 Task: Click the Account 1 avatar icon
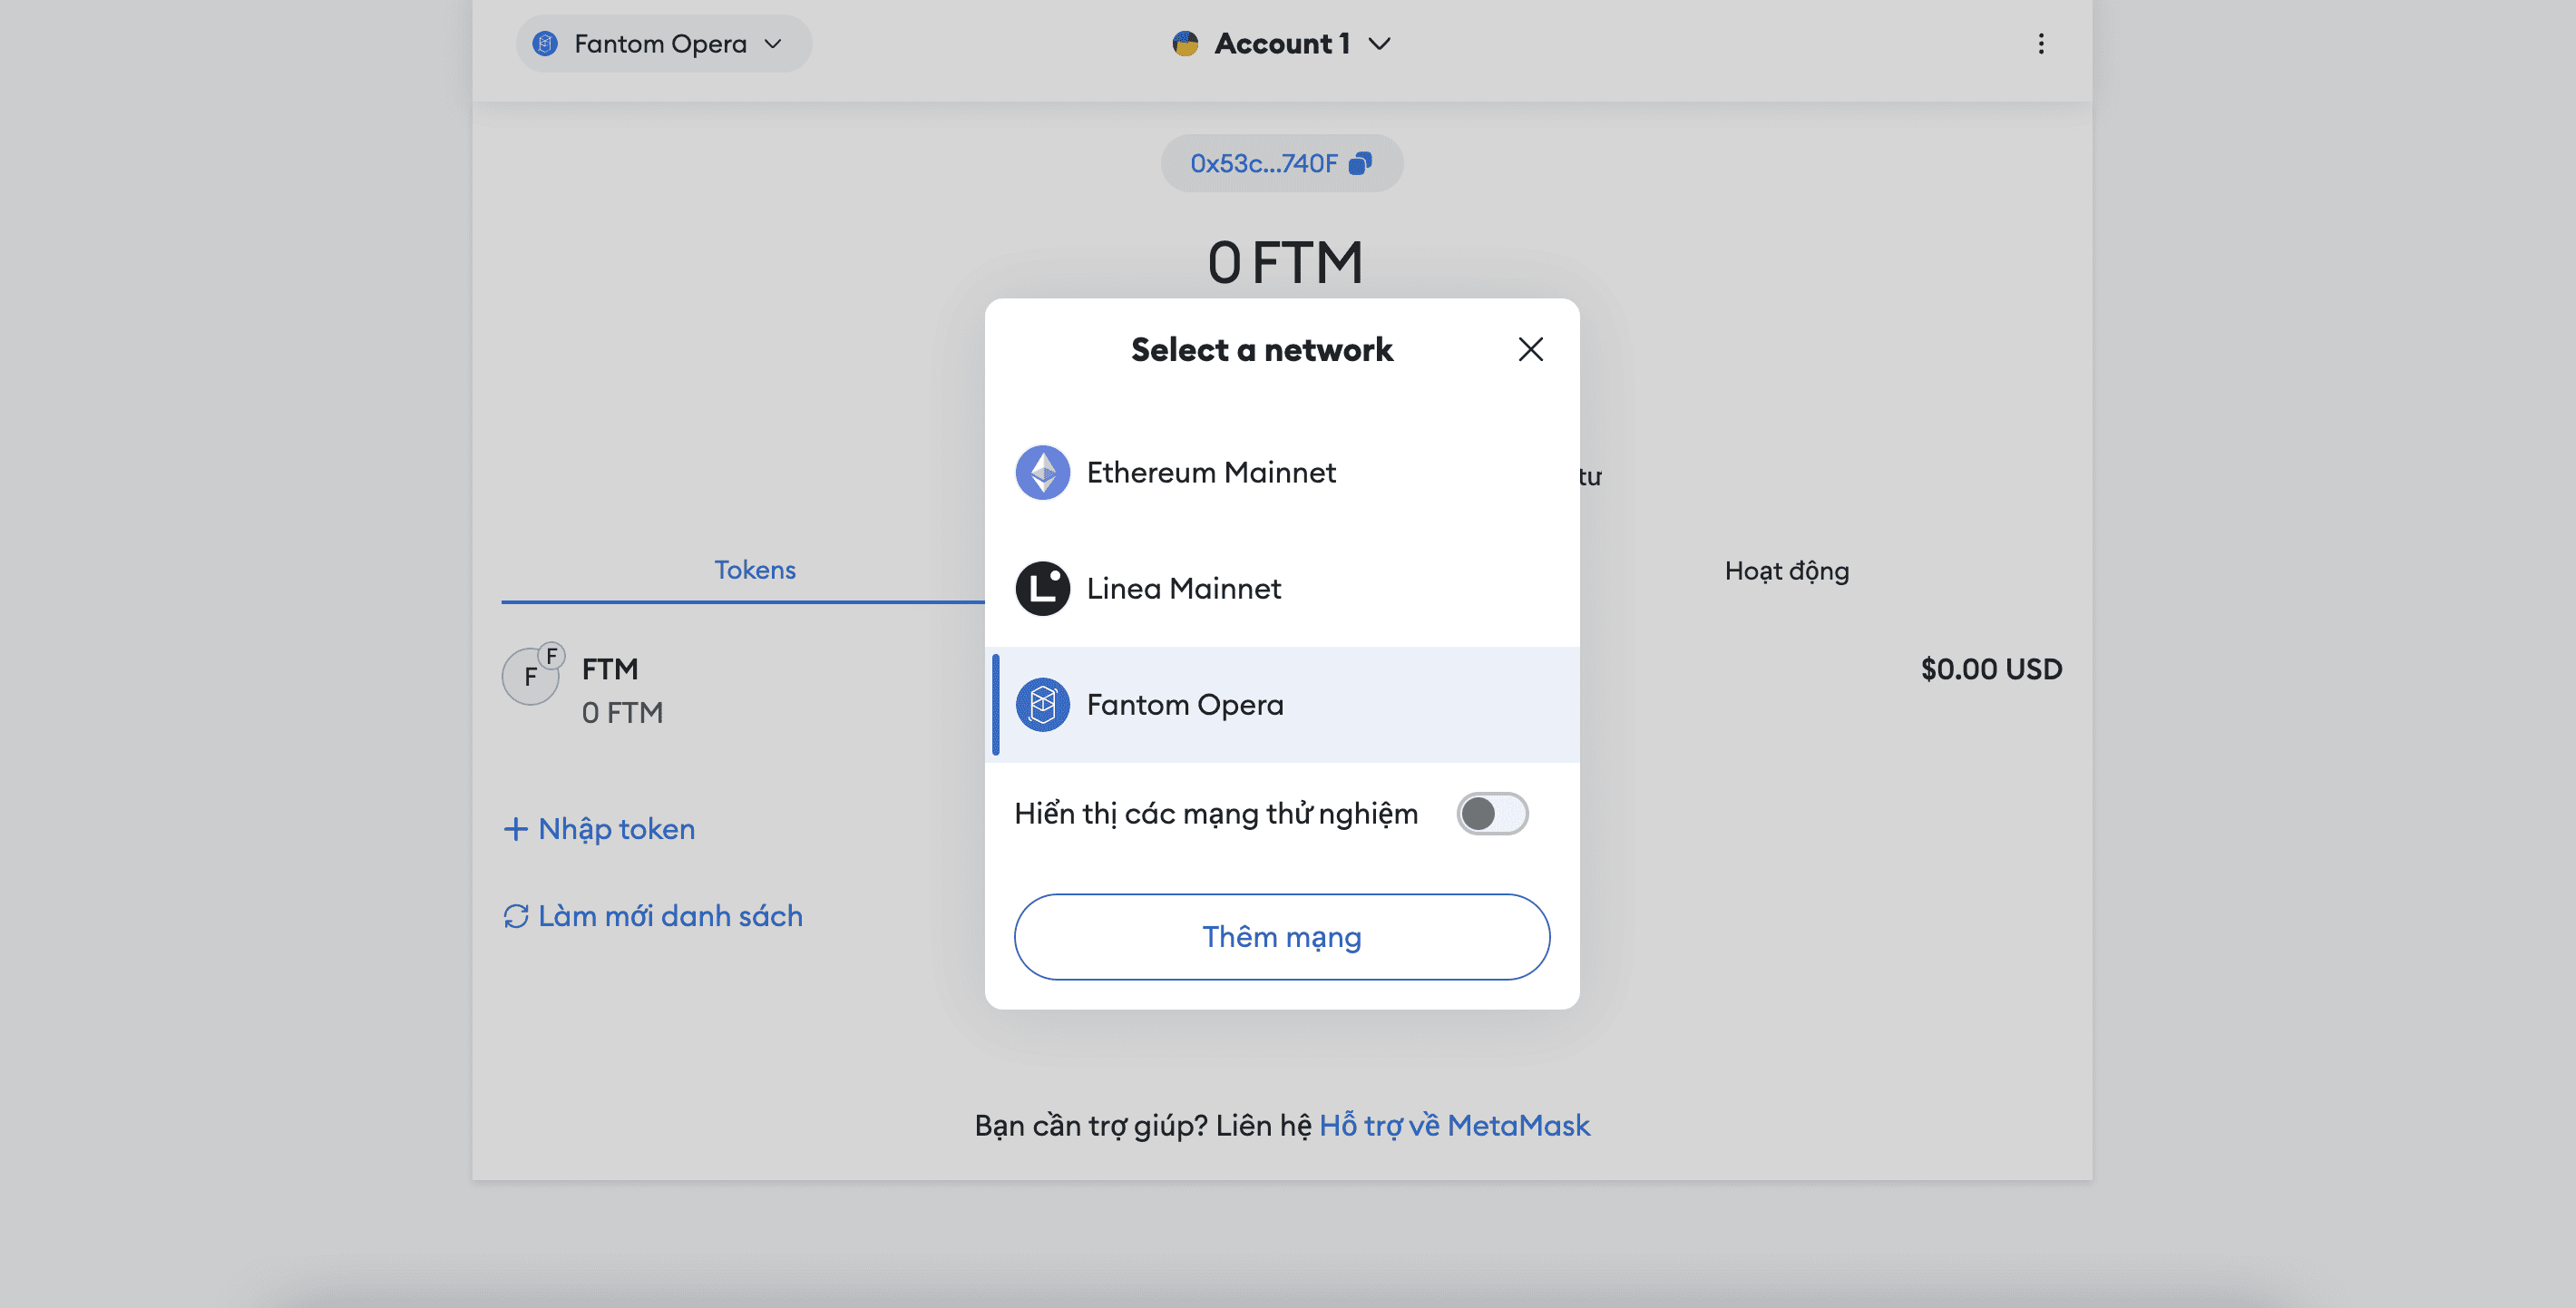tap(1185, 44)
